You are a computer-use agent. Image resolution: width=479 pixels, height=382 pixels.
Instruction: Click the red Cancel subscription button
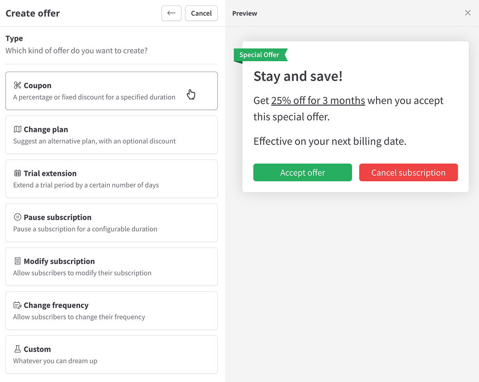[408, 173]
